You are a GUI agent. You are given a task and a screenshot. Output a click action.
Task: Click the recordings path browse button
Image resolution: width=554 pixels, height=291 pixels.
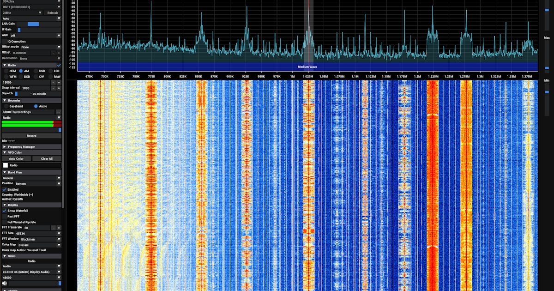(59, 112)
